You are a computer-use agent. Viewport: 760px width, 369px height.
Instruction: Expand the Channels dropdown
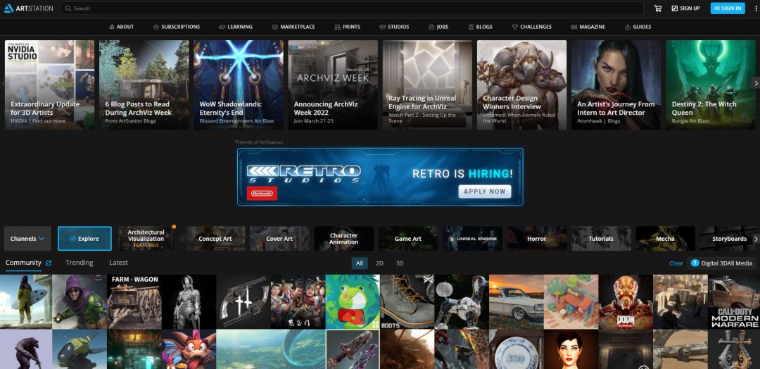[27, 239]
